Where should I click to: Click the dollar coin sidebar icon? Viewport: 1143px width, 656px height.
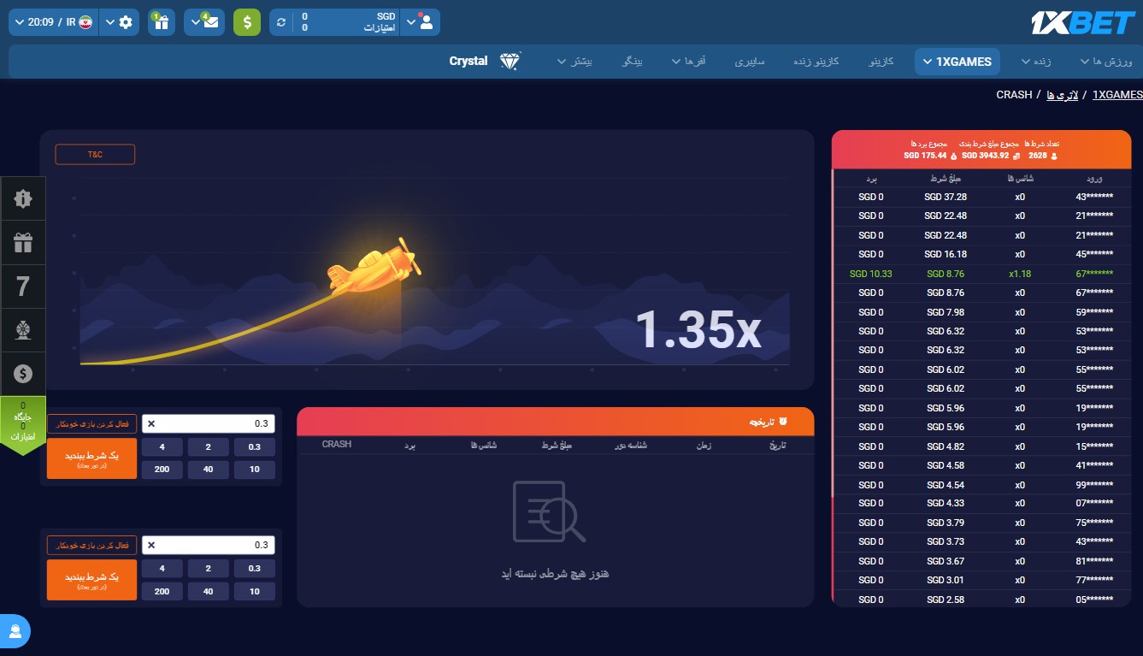[x=23, y=374]
